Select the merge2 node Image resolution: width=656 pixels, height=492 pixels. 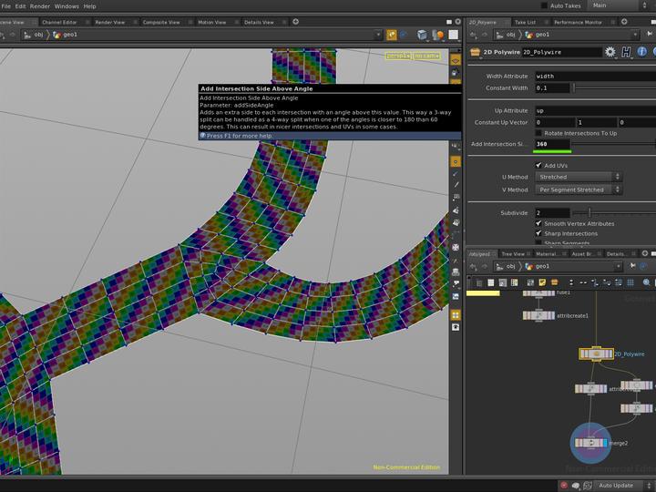(589, 443)
